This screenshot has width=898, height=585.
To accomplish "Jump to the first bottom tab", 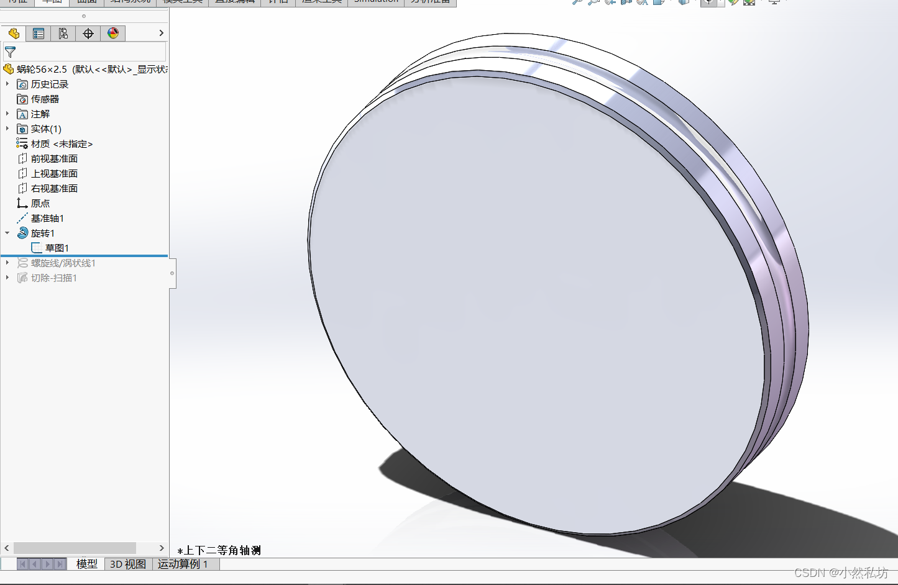I will pos(23,564).
